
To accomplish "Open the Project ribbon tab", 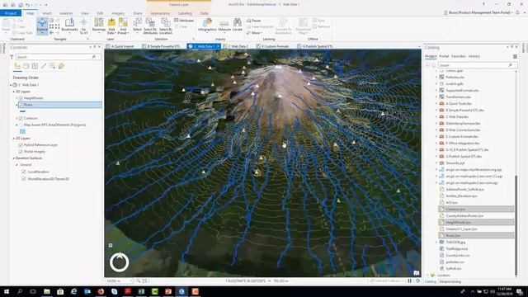I will (x=11, y=13).
